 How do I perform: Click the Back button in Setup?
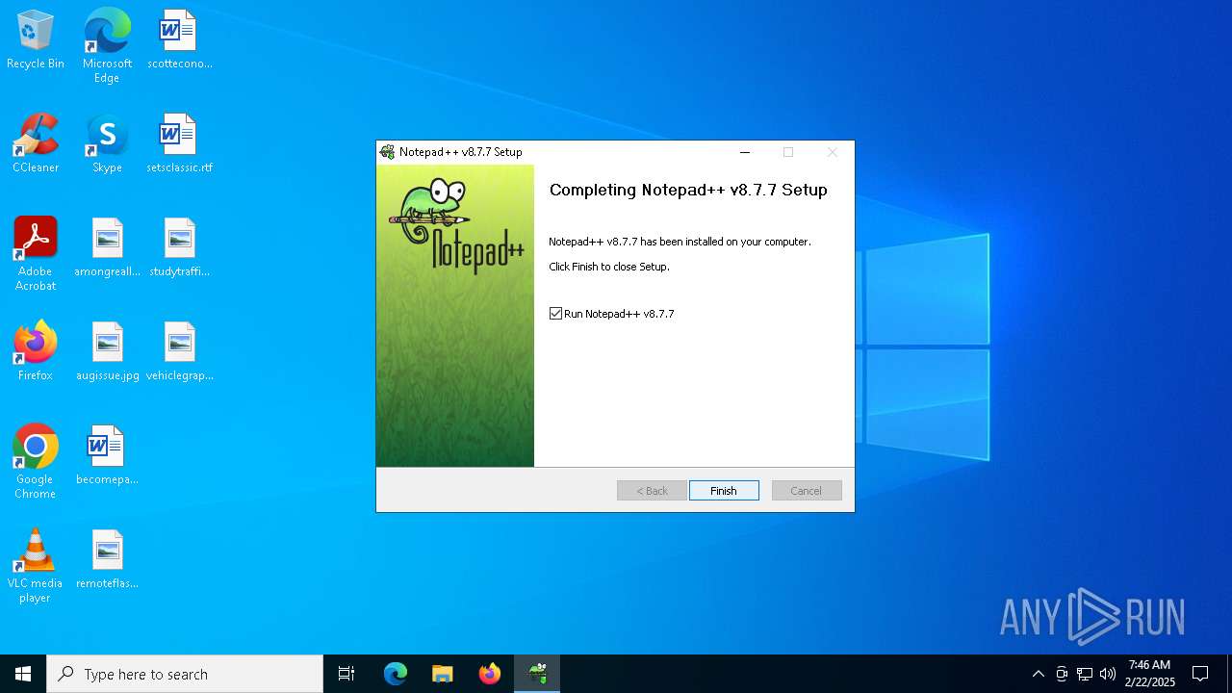click(x=652, y=491)
